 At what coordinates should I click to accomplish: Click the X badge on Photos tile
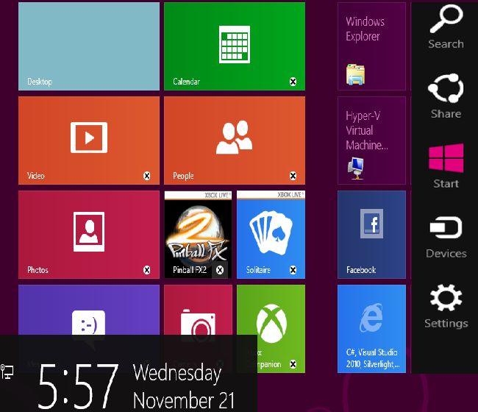(146, 270)
